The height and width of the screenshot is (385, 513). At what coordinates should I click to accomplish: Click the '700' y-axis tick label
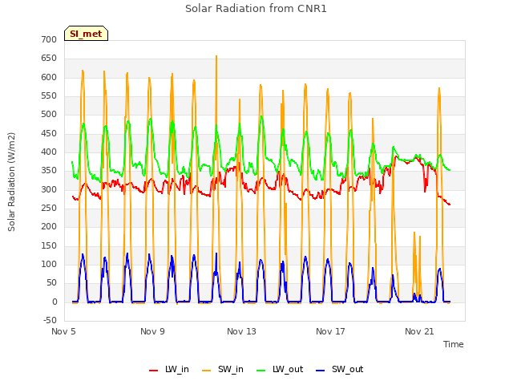49,39
